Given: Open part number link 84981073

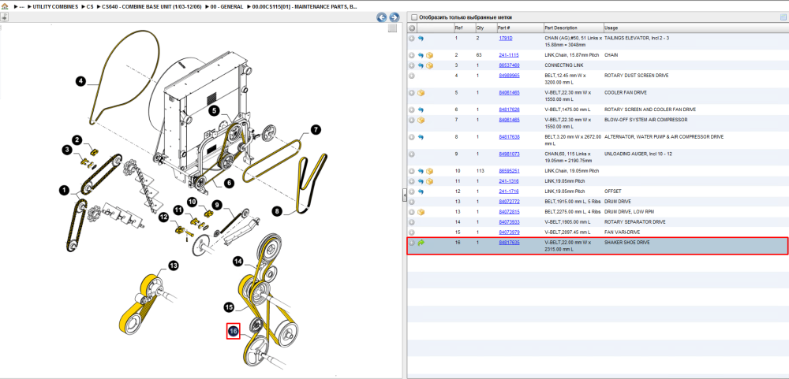Looking at the screenshot, I should point(509,154).
